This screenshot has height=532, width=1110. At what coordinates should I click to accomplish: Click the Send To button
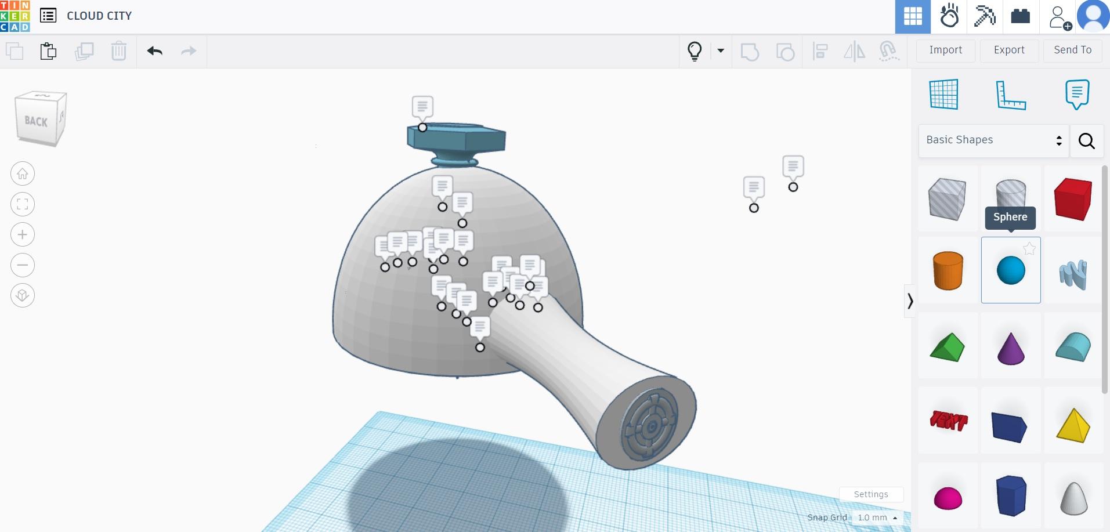1073,50
